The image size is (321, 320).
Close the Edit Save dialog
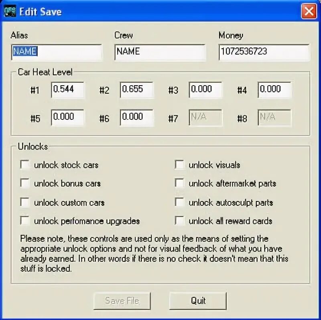[x=309, y=11]
